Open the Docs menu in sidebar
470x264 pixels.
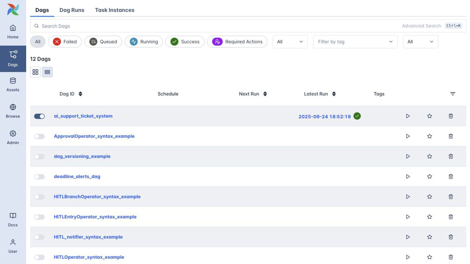[13, 220]
